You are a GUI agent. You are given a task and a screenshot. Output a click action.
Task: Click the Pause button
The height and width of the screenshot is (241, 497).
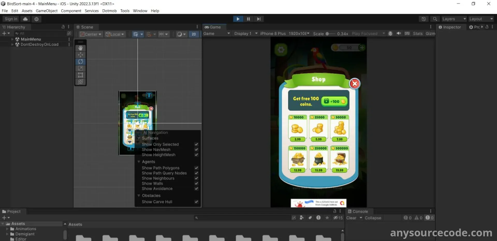coord(248,19)
